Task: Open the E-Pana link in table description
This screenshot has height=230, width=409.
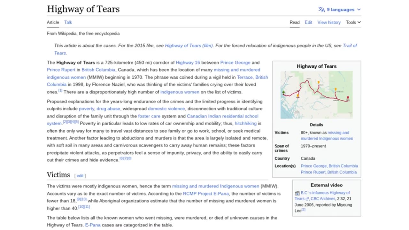Action: click(93, 225)
